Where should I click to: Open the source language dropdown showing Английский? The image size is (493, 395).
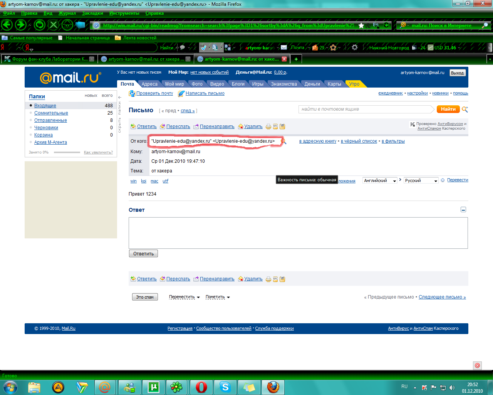380,181
